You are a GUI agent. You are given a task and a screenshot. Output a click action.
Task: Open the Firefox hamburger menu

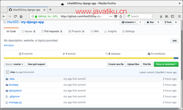179,16
